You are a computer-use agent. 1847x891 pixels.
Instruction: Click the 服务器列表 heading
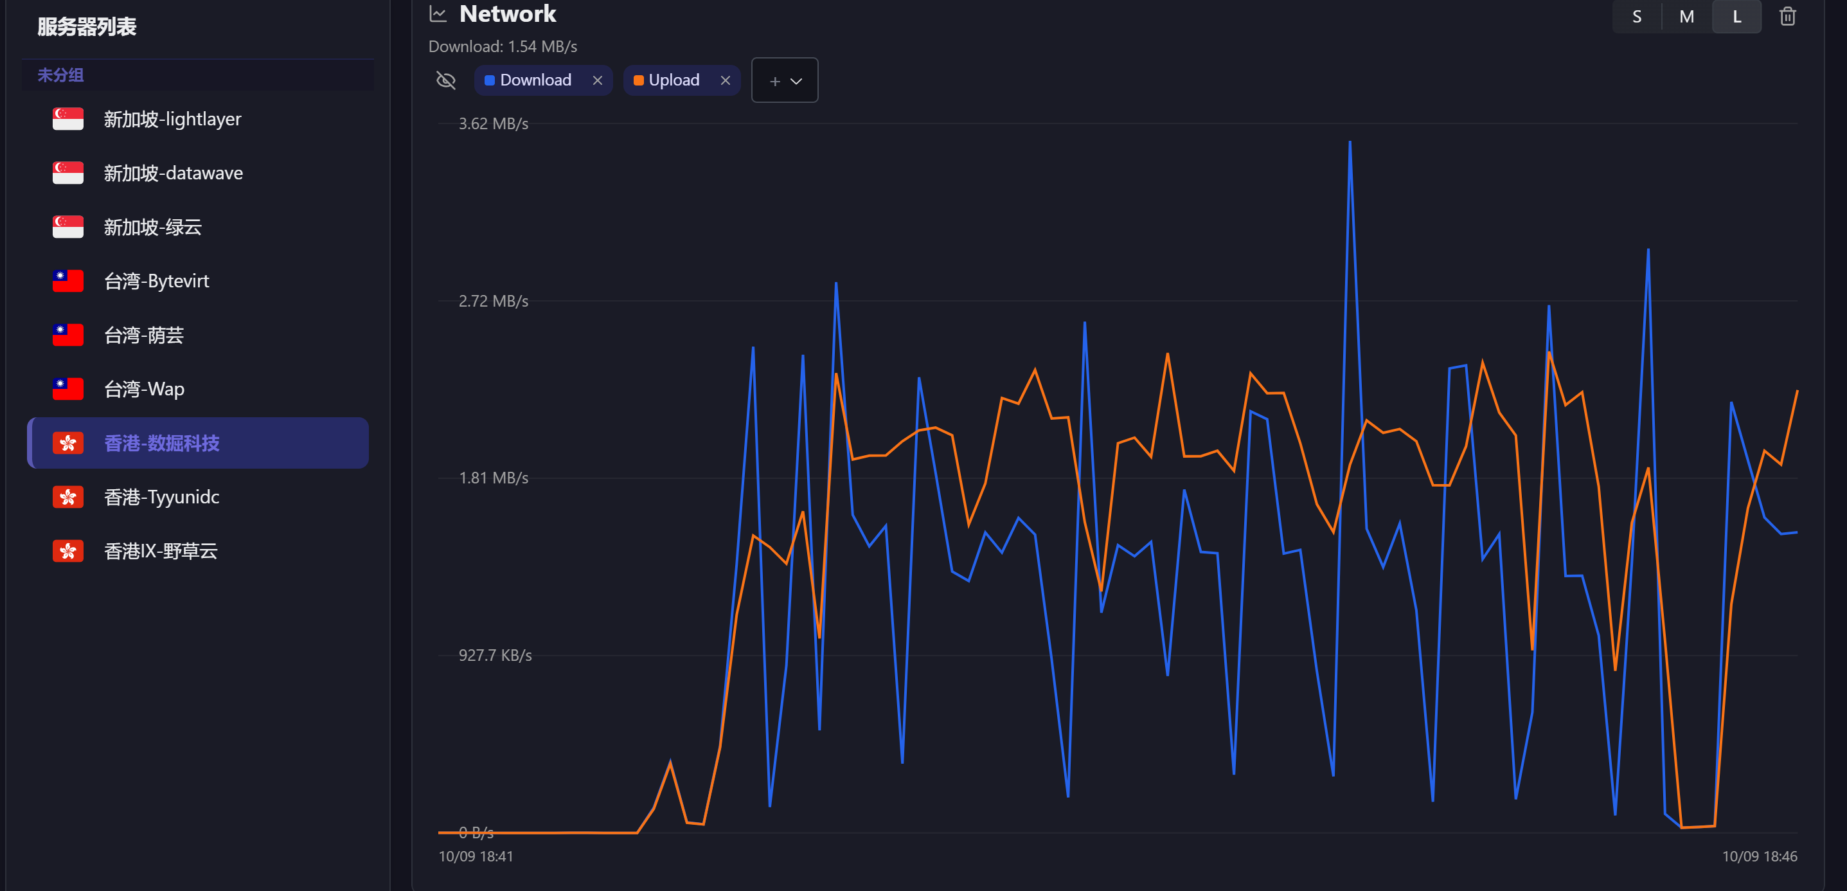[87, 26]
